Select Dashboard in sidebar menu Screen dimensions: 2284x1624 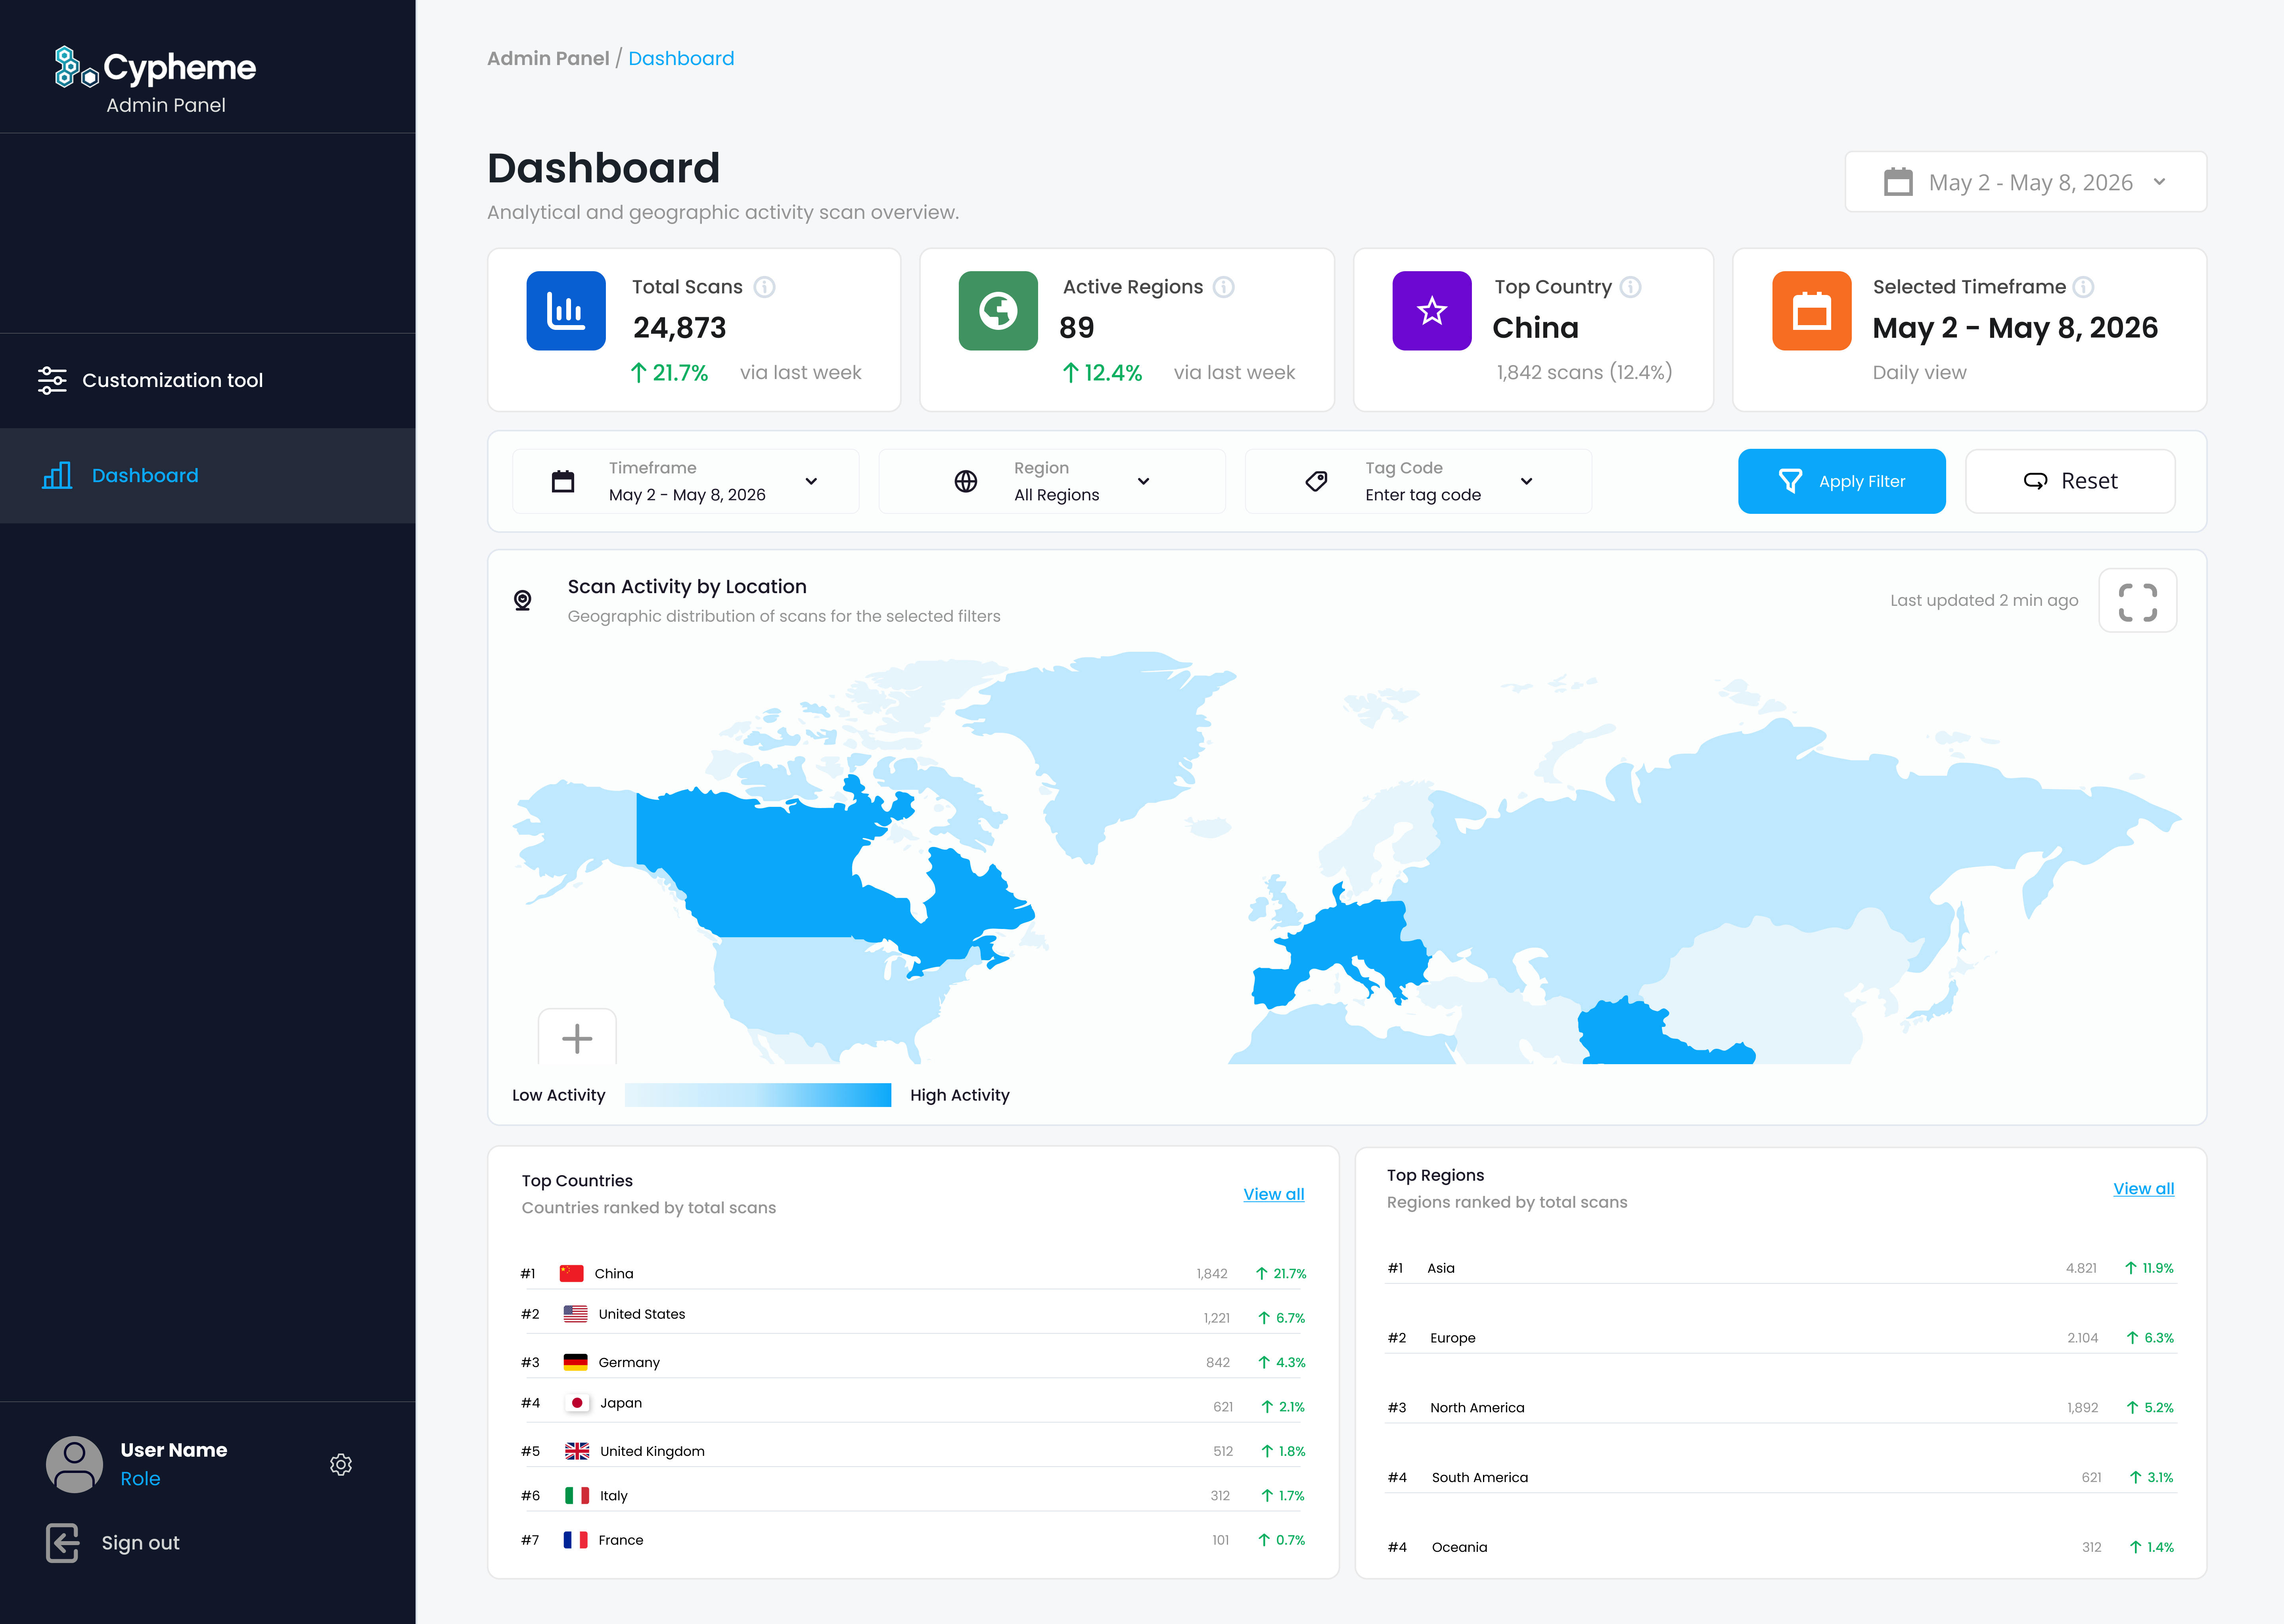point(208,476)
